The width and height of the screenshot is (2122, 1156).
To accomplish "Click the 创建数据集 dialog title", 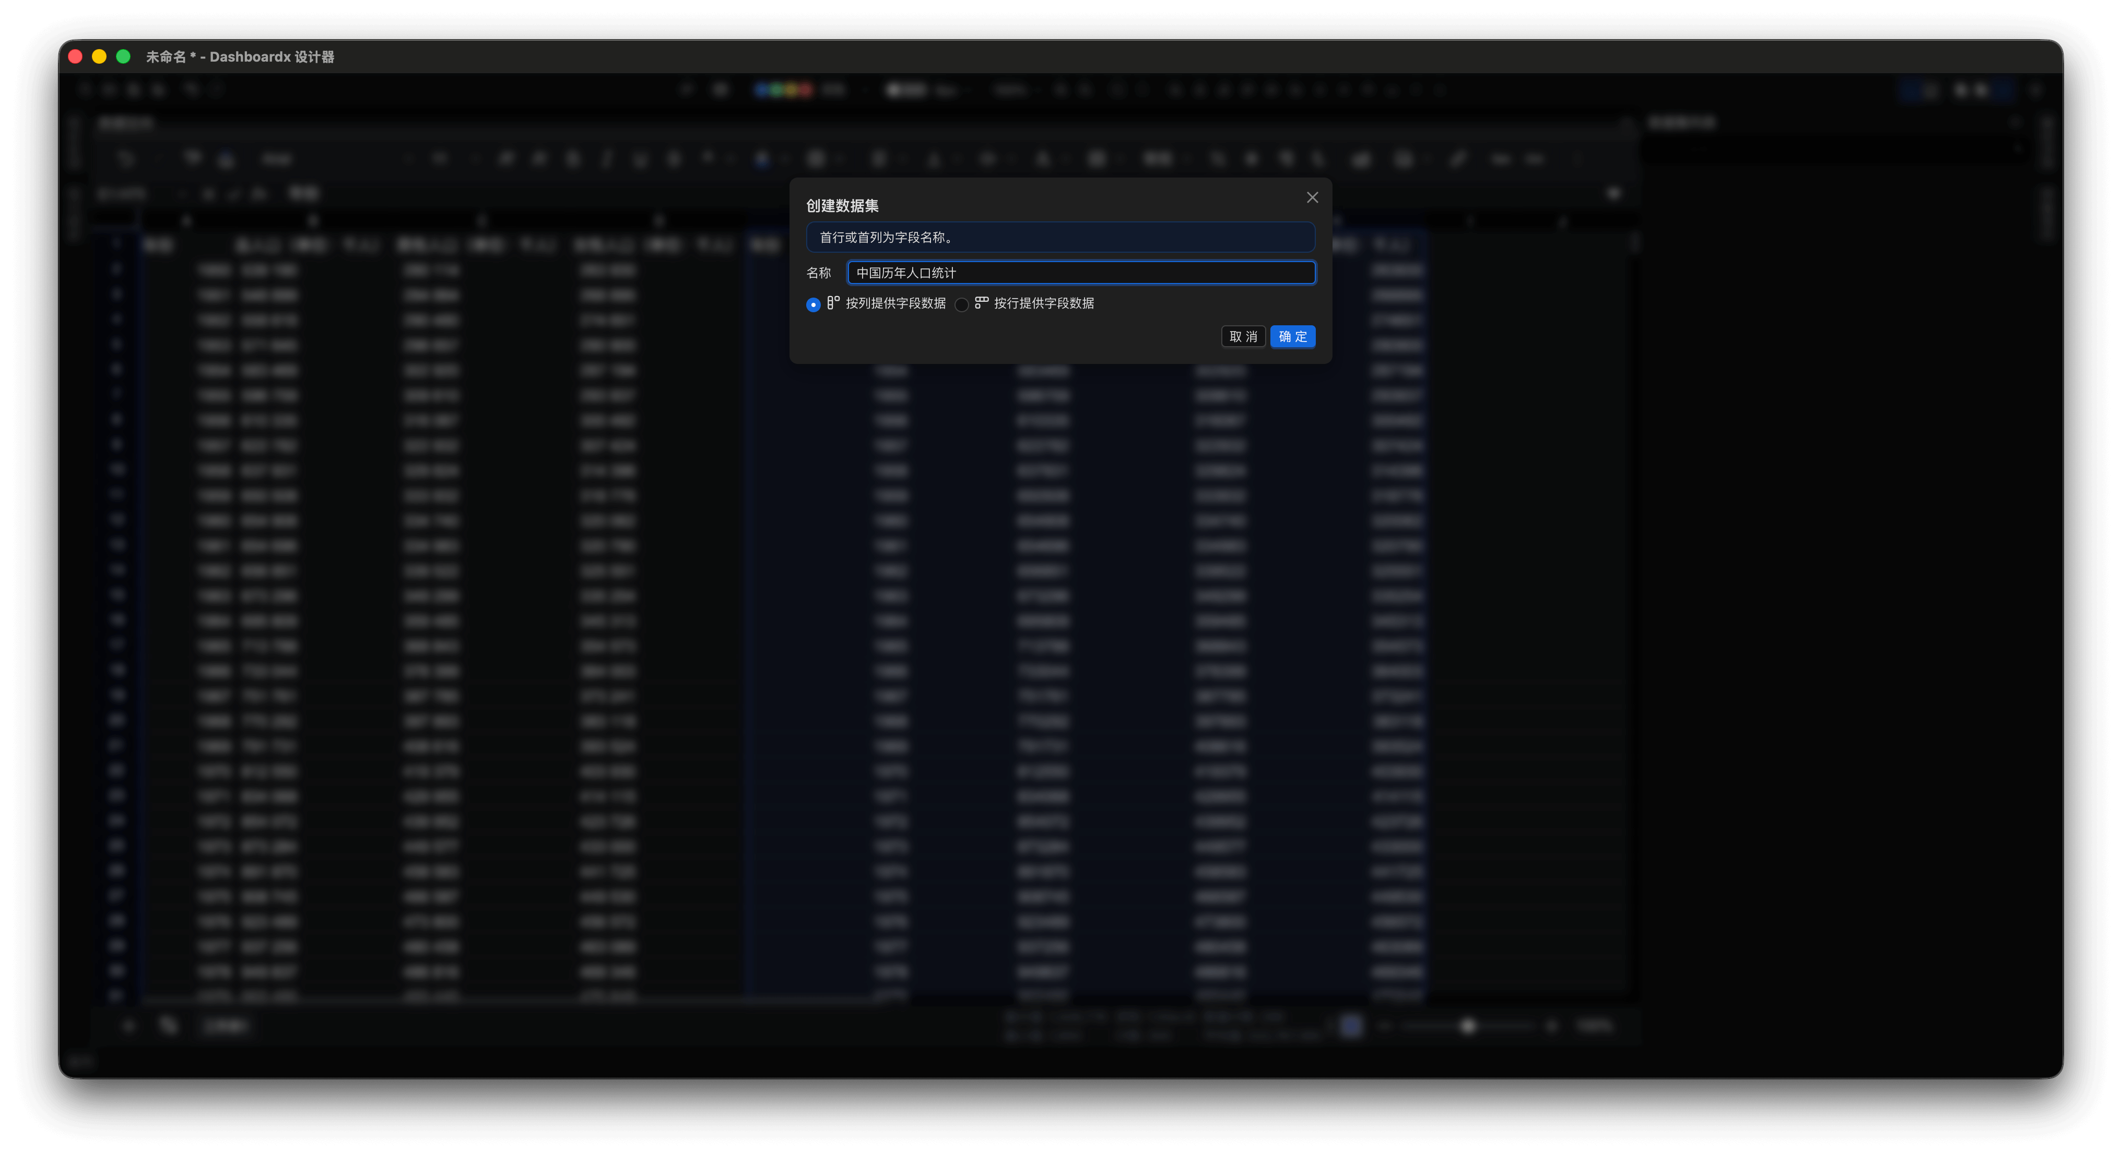I will [x=842, y=206].
